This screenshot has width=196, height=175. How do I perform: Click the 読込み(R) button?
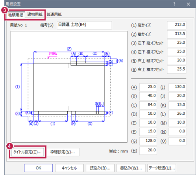[100, 168]
